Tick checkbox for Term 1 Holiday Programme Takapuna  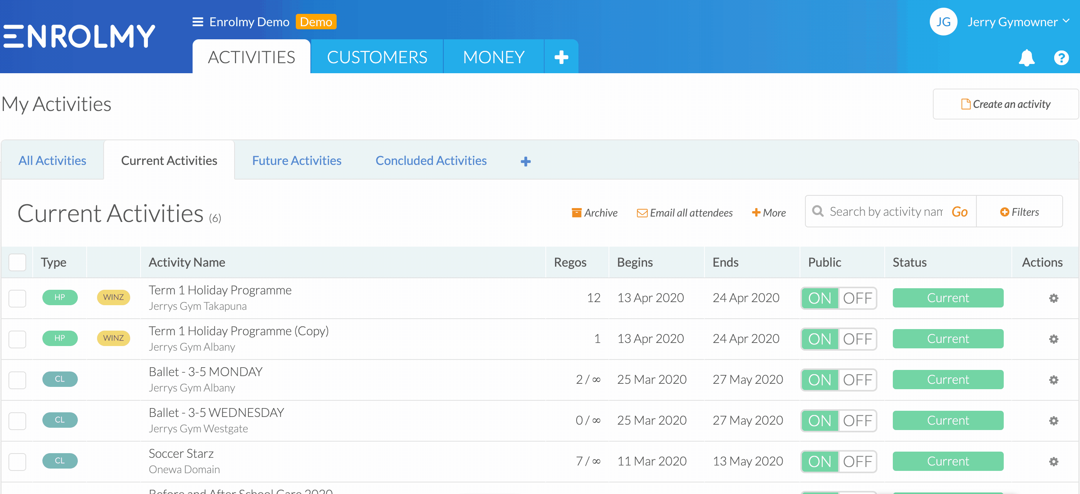tap(17, 299)
